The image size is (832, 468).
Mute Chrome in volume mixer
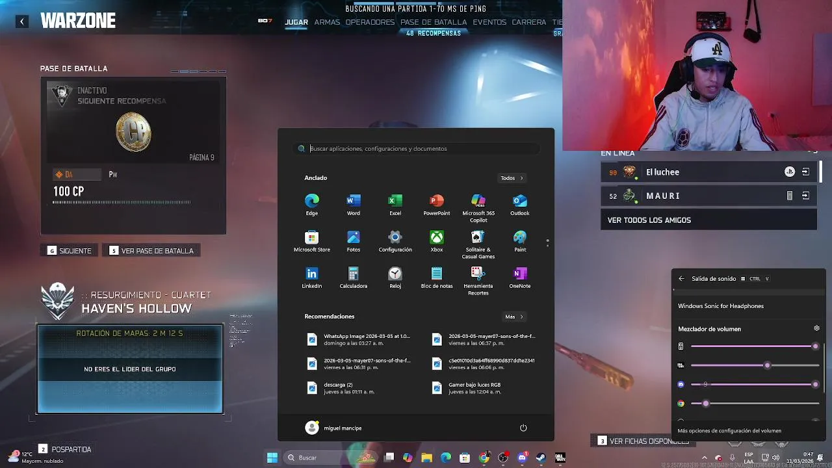coord(681,403)
